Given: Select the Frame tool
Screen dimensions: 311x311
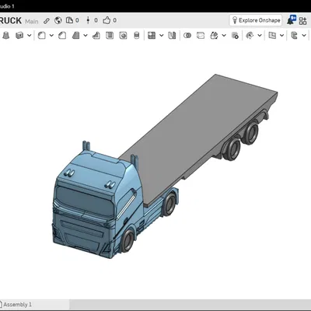Looking at the screenshot, I should (x=294, y=35).
